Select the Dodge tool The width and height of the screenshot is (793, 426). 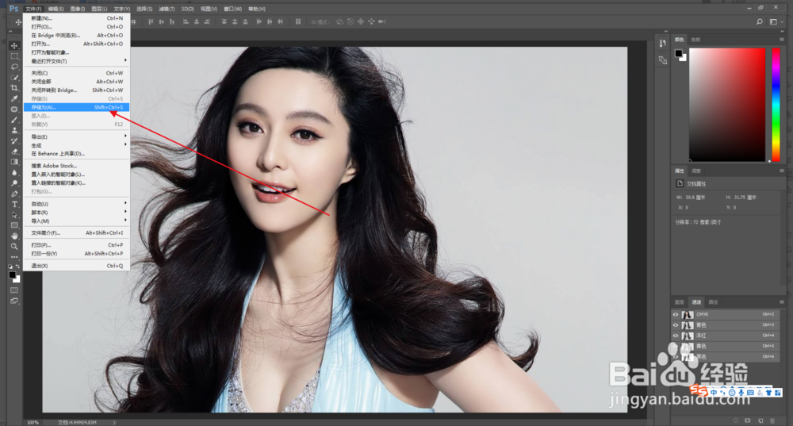14,183
